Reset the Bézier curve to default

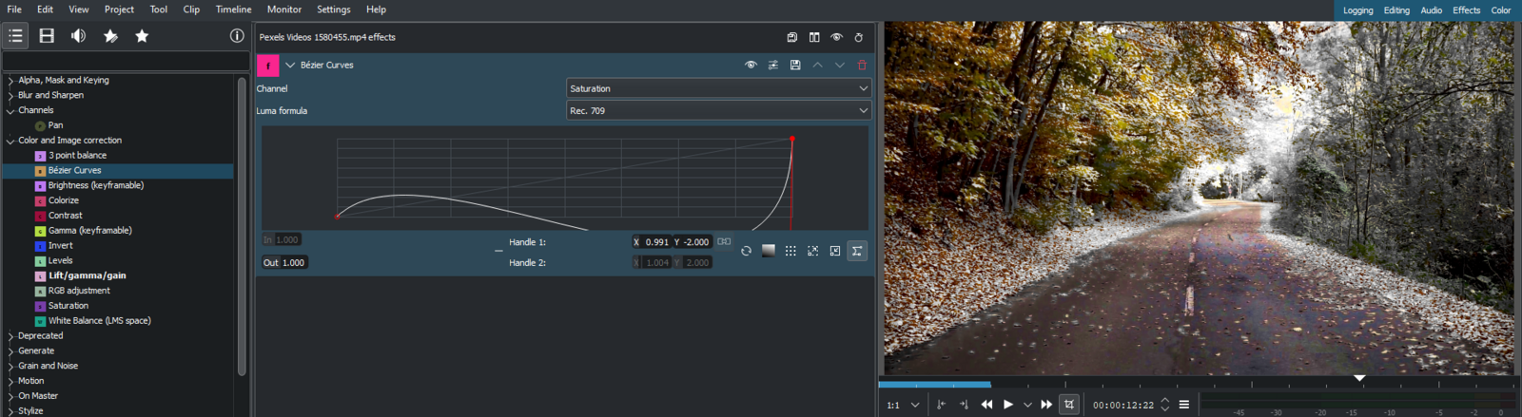pos(746,251)
